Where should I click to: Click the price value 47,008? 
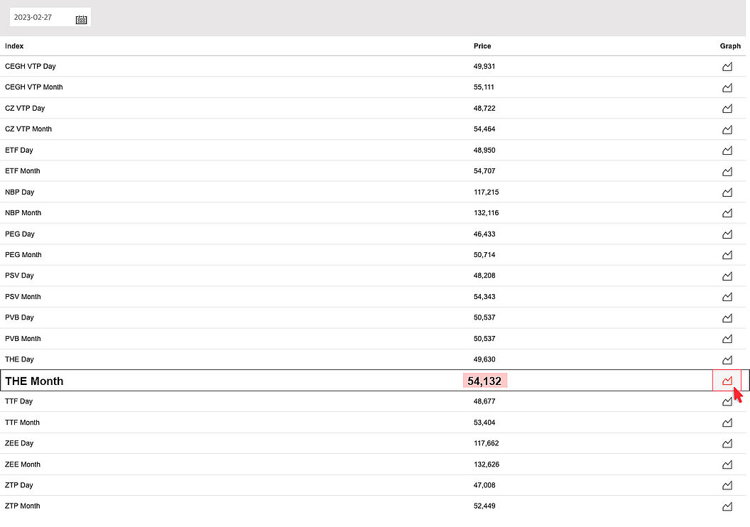[484, 485]
